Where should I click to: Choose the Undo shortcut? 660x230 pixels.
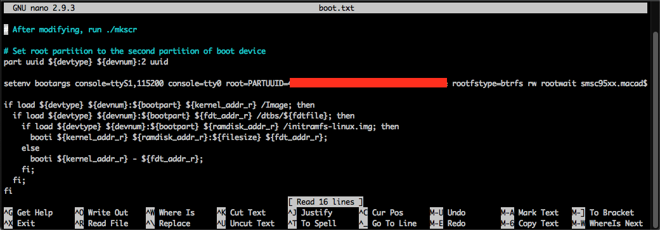tap(448, 213)
